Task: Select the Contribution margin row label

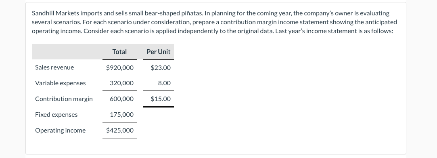Action: click(x=64, y=99)
